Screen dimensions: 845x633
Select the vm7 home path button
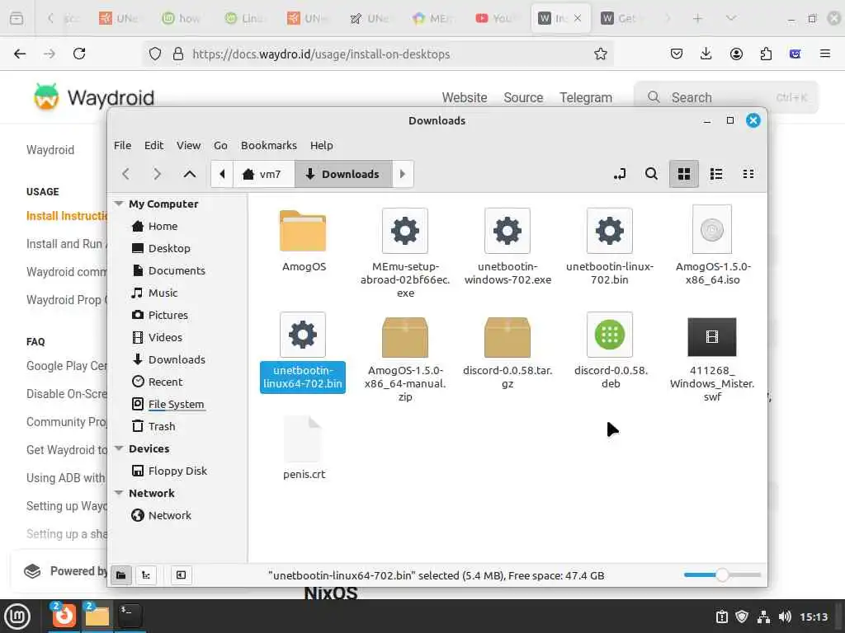coord(263,174)
